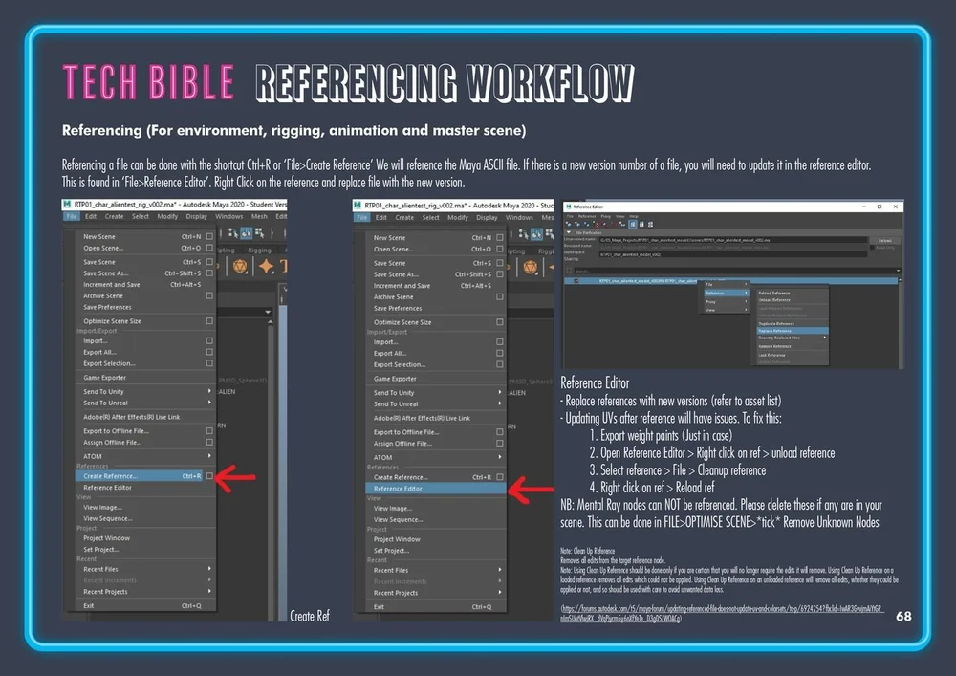Click option box beside New Scene, middle Maya window
This screenshot has width=956, height=676.
click(x=500, y=238)
